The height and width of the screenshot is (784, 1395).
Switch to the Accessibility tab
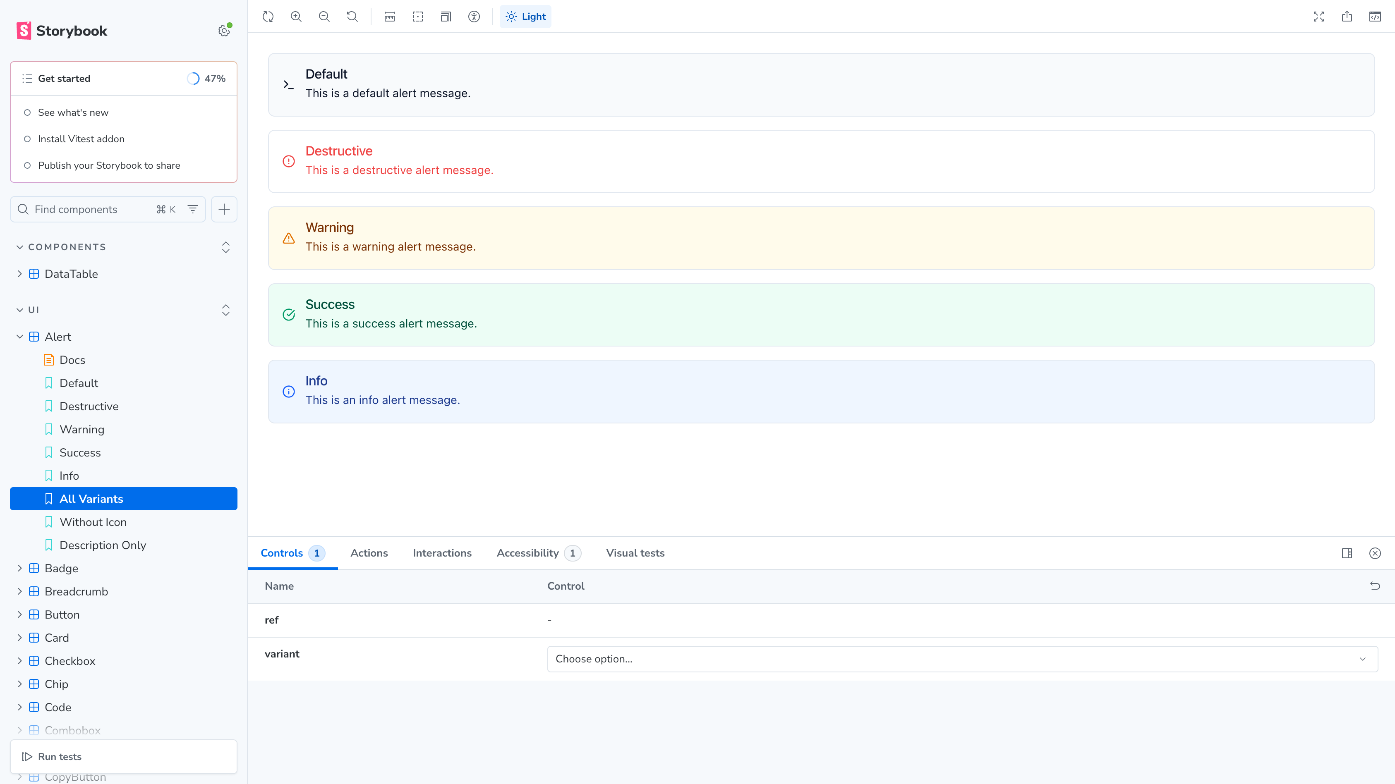point(527,553)
